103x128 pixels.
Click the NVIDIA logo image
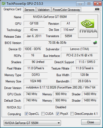[88, 26]
